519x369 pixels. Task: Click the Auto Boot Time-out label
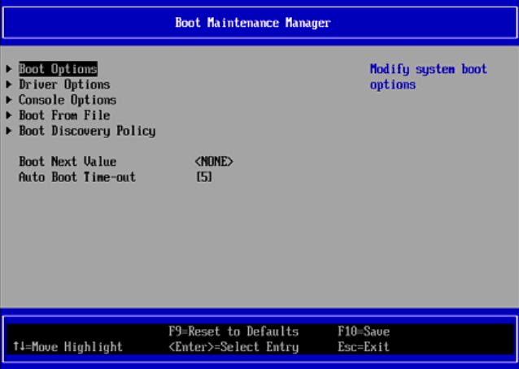click(77, 177)
